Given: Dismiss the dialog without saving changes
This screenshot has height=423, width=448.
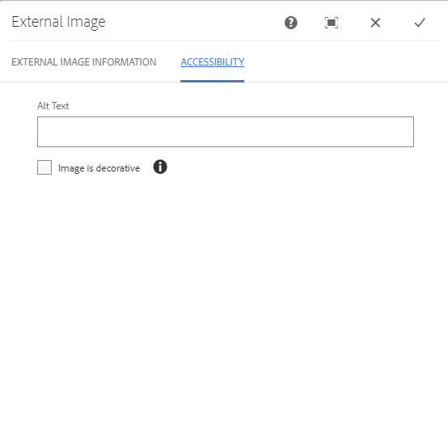Looking at the screenshot, I should click(x=375, y=23).
